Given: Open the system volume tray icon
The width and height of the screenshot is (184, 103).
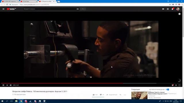Looking at the screenshot, I should click(168, 101).
